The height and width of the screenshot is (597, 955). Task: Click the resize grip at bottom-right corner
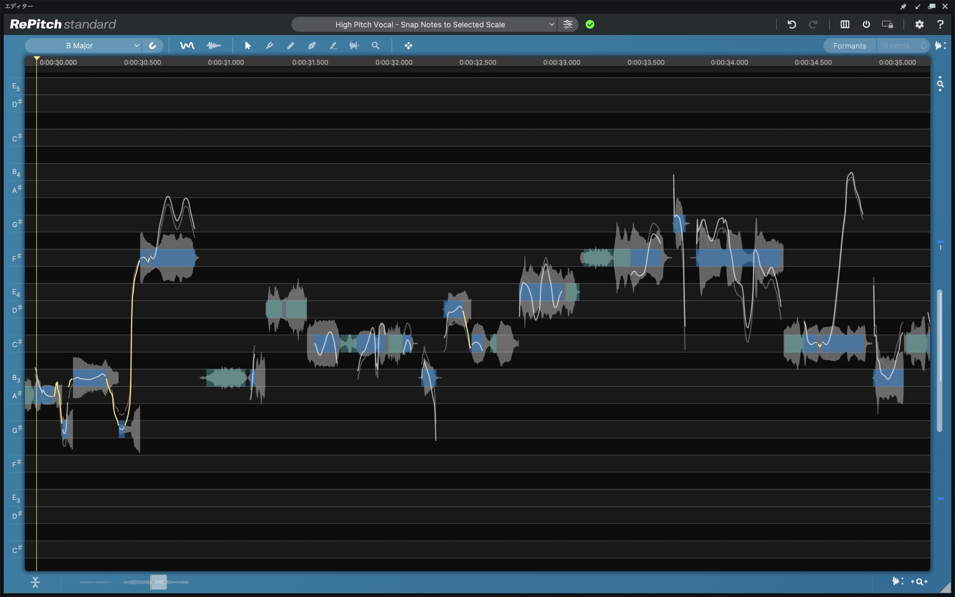946,588
